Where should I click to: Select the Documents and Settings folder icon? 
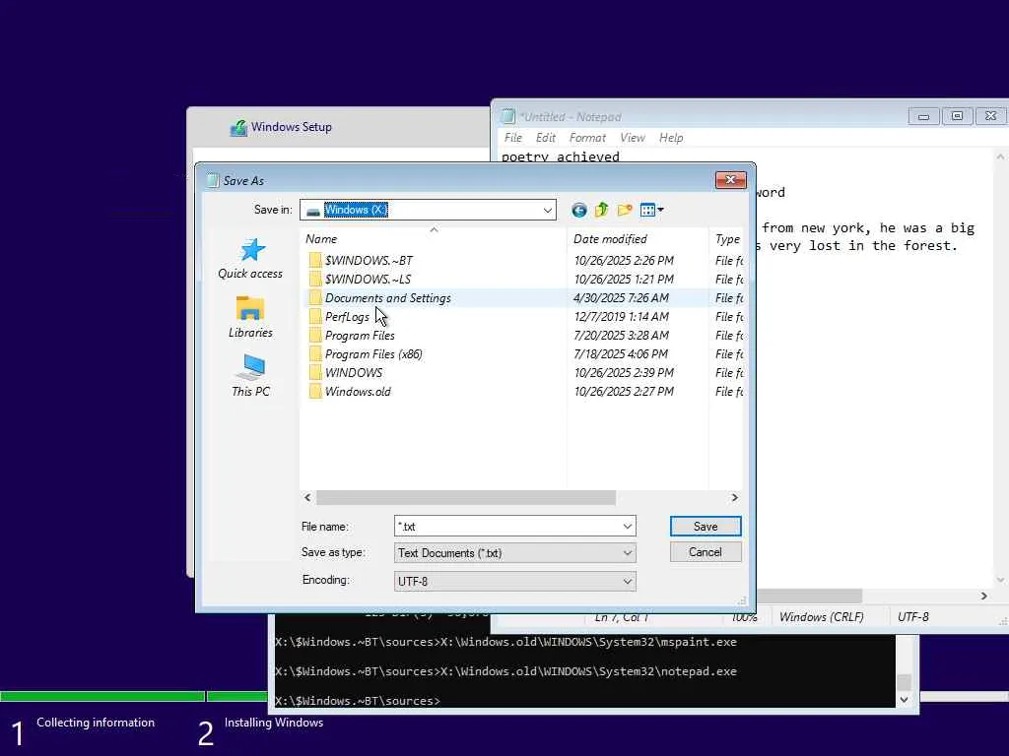314,297
